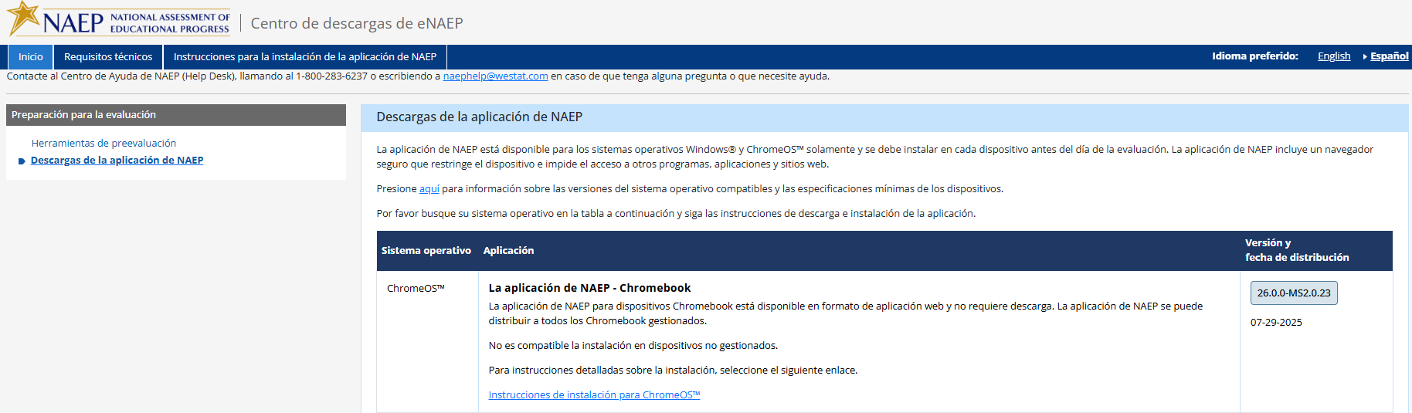
Task: Switch preferred language to English
Action: click(x=1333, y=56)
